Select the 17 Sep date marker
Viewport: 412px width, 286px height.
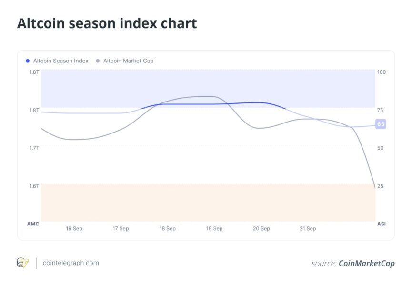(x=121, y=229)
